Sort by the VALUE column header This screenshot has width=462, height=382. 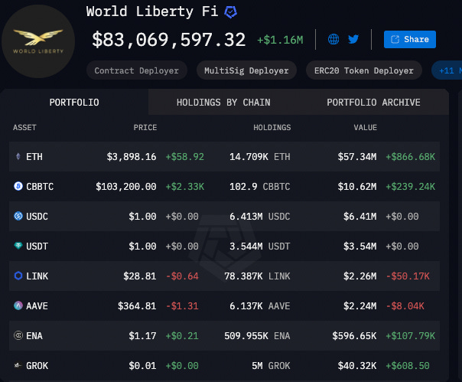tap(366, 127)
